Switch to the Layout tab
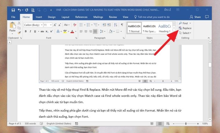 pos(65,17)
